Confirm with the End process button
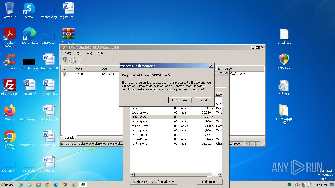Screen dimensions: 335x188 coord(180,100)
